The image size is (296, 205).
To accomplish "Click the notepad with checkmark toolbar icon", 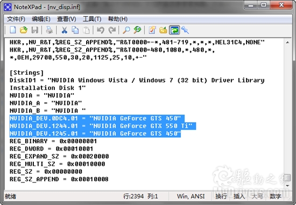I will 152,30.
